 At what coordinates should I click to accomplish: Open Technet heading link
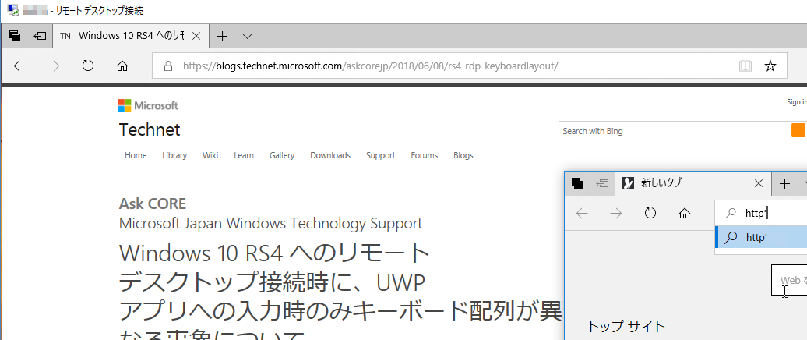pyautogui.click(x=150, y=129)
